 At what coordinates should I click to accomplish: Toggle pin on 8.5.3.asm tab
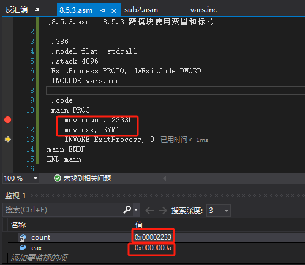click(102, 10)
